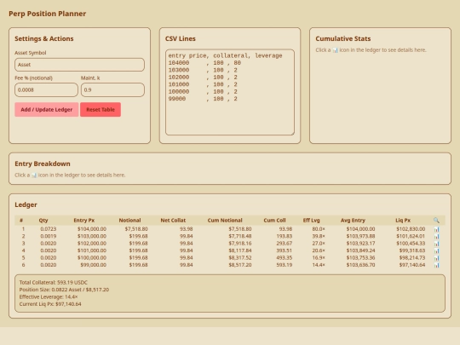Click Current Liq Px summary line
Image resolution: width=460 pixels, height=345 pixels.
[50, 304]
